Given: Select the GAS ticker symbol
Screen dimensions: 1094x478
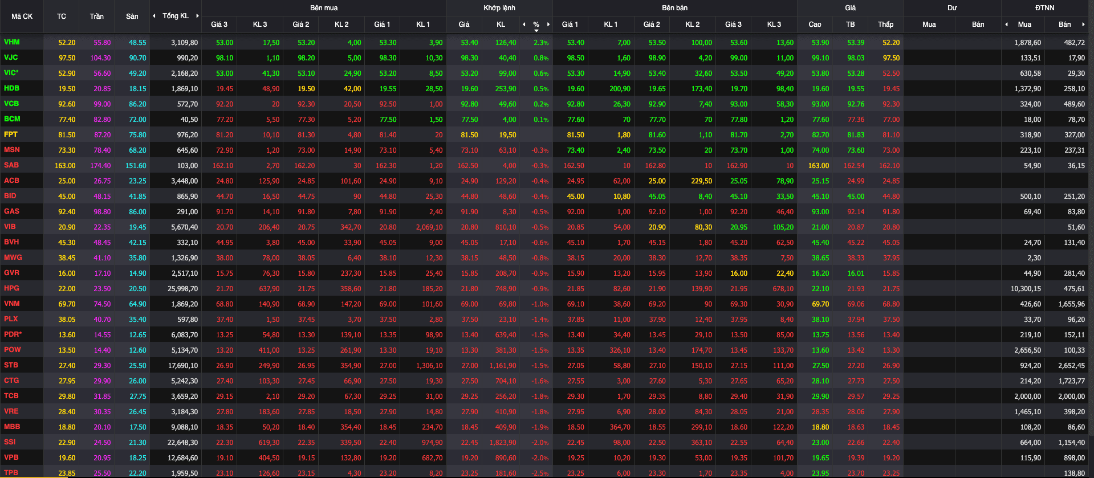Looking at the screenshot, I should [11, 211].
